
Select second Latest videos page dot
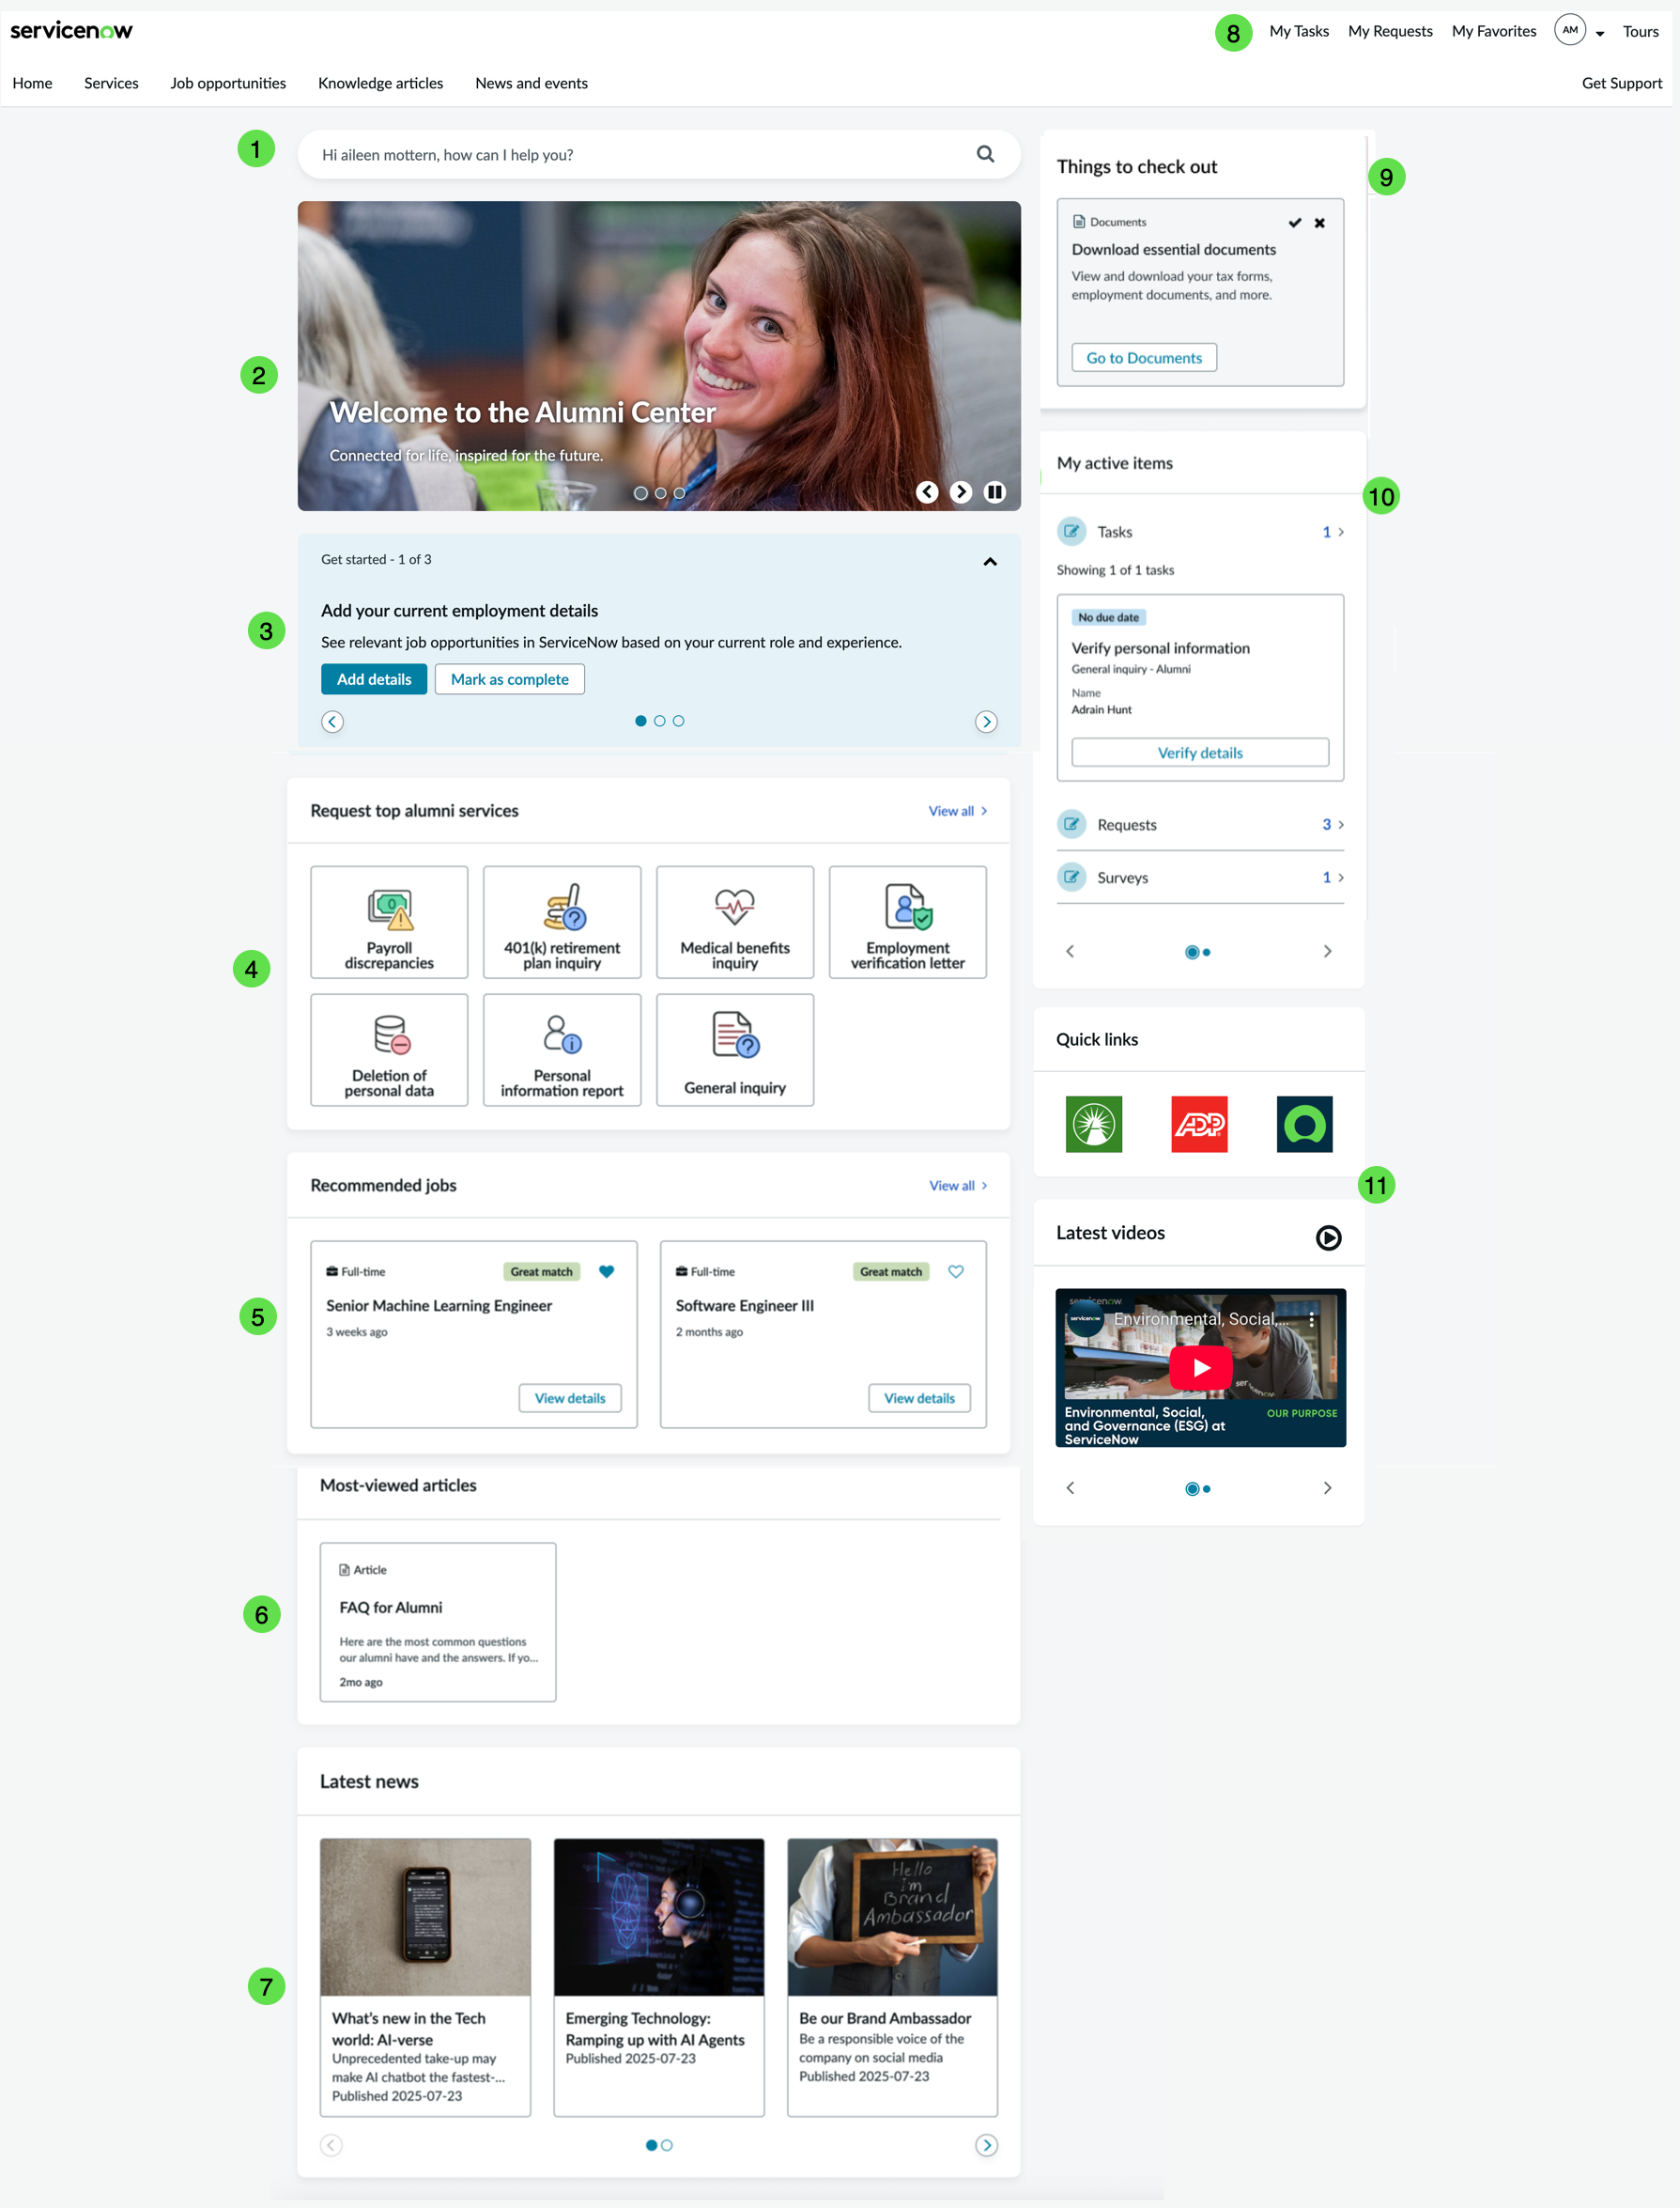pyautogui.click(x=1207, y=1488)
